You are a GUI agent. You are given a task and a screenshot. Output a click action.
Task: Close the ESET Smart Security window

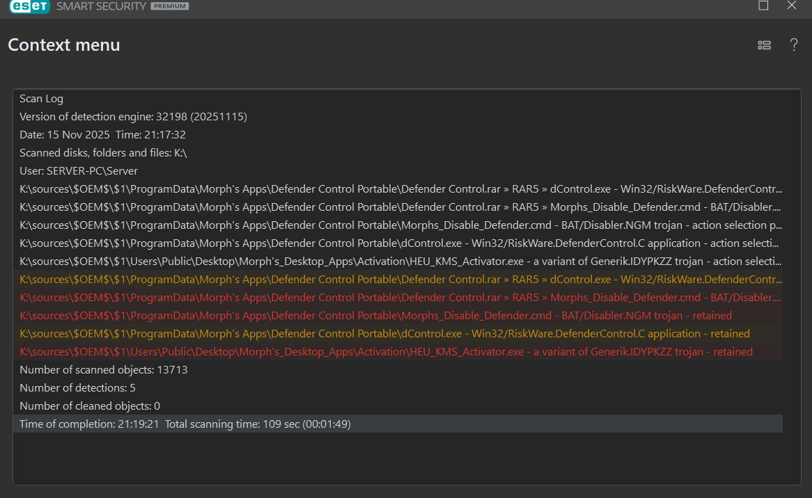coord(792,6)
